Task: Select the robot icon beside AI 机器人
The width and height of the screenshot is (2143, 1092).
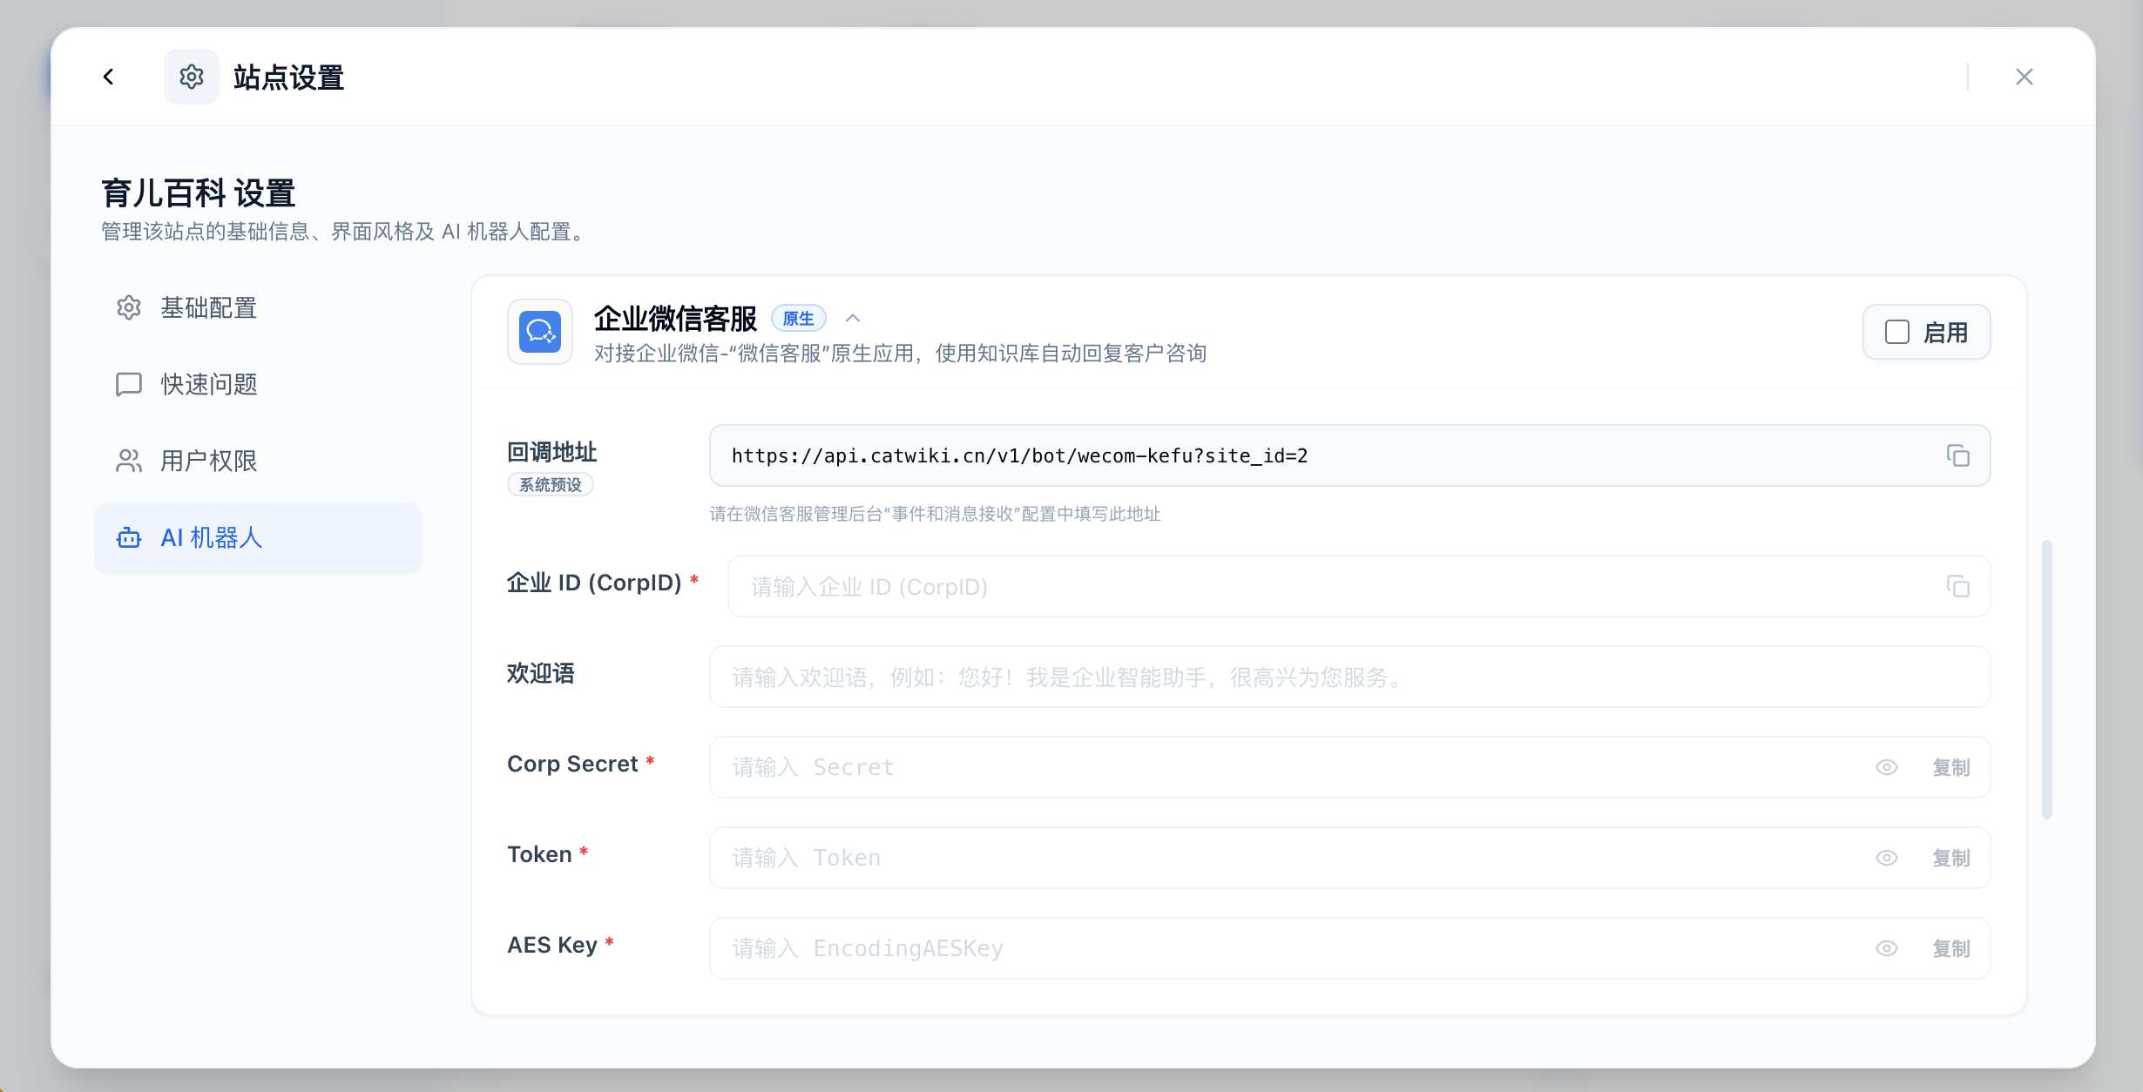Action: (x=128, y=538)
